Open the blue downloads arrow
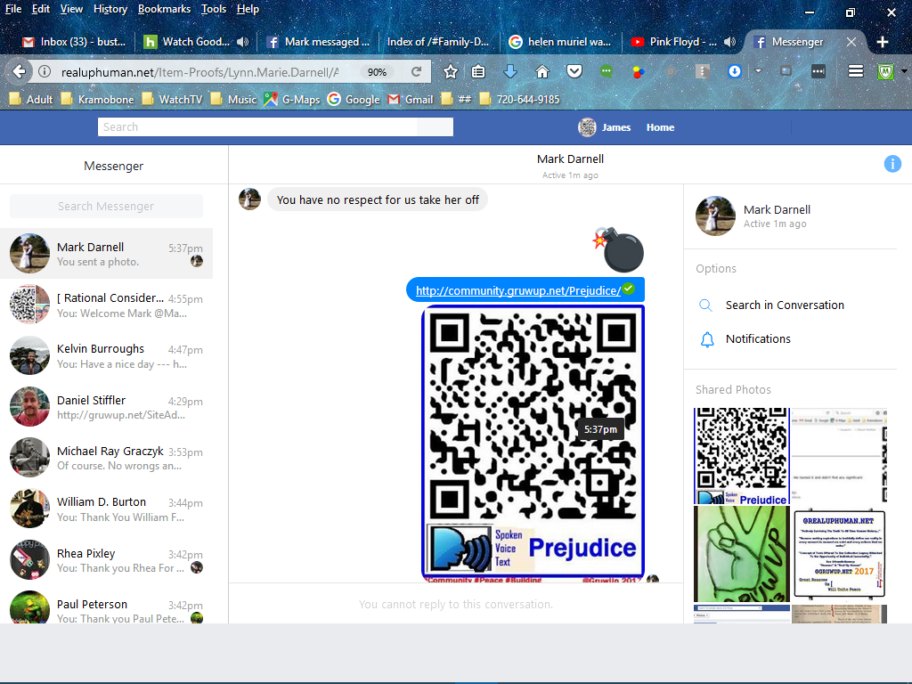The image size is (912, 684). pyautogui.click(x=510, y=71)
